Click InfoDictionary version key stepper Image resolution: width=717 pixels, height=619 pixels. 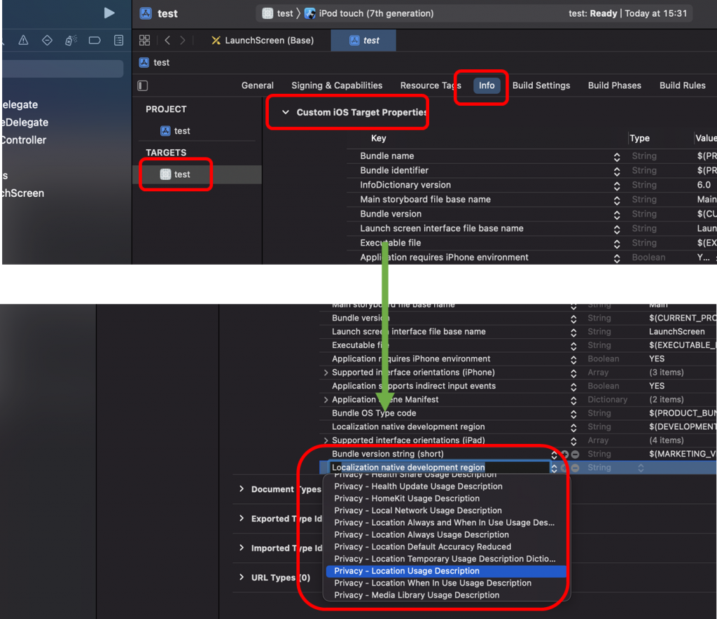point(617,186)
